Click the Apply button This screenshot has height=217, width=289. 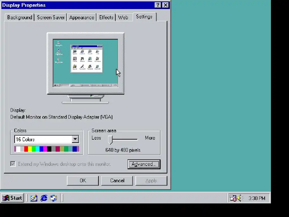click(x=151, y=181)
